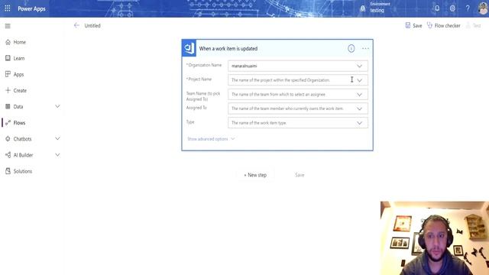Screen dimensions: 489x275
Task: Show advanced options in trigger card
Action: 211,139
